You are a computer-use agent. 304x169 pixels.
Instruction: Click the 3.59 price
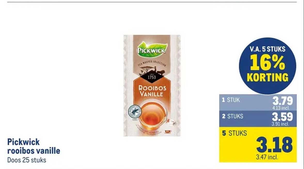click(x=282, y=117)
